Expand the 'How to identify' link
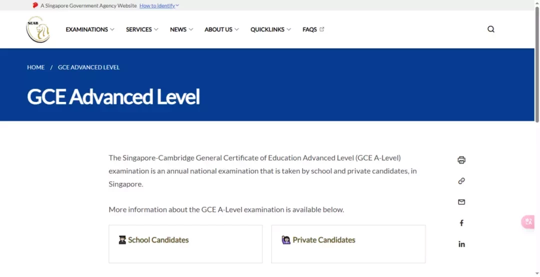Screen dimensions: 540x277 tap(159, 5)
